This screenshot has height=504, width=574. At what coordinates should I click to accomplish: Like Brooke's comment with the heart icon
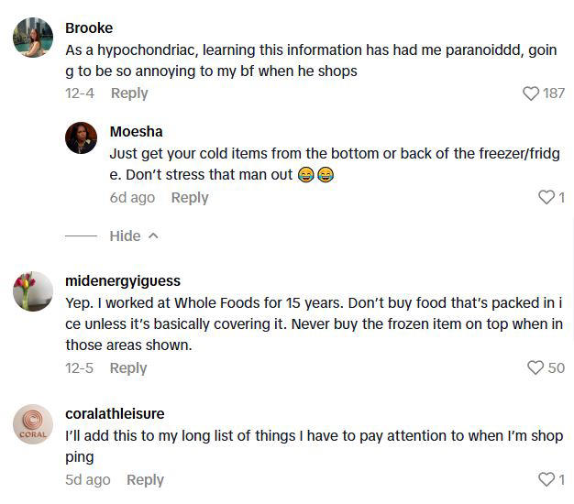point(530,93)
